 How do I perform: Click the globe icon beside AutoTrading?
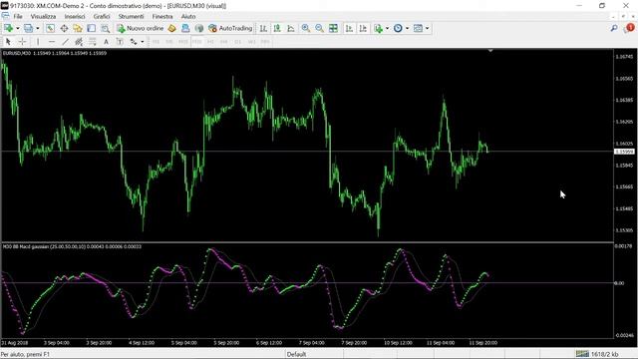(x=199, y=28)
